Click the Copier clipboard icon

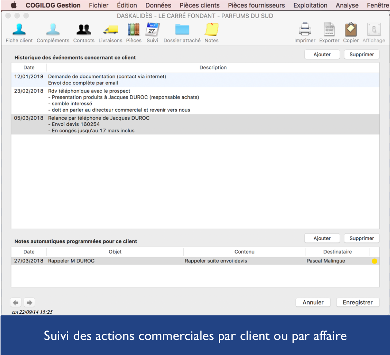351,30
